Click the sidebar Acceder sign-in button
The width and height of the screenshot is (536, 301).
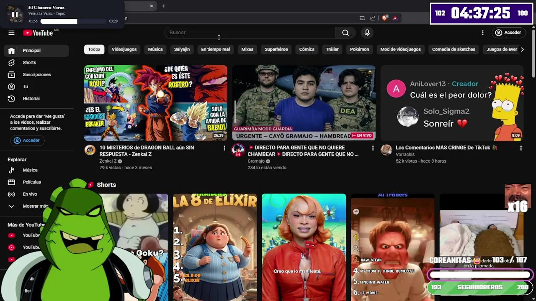(27, 140)
